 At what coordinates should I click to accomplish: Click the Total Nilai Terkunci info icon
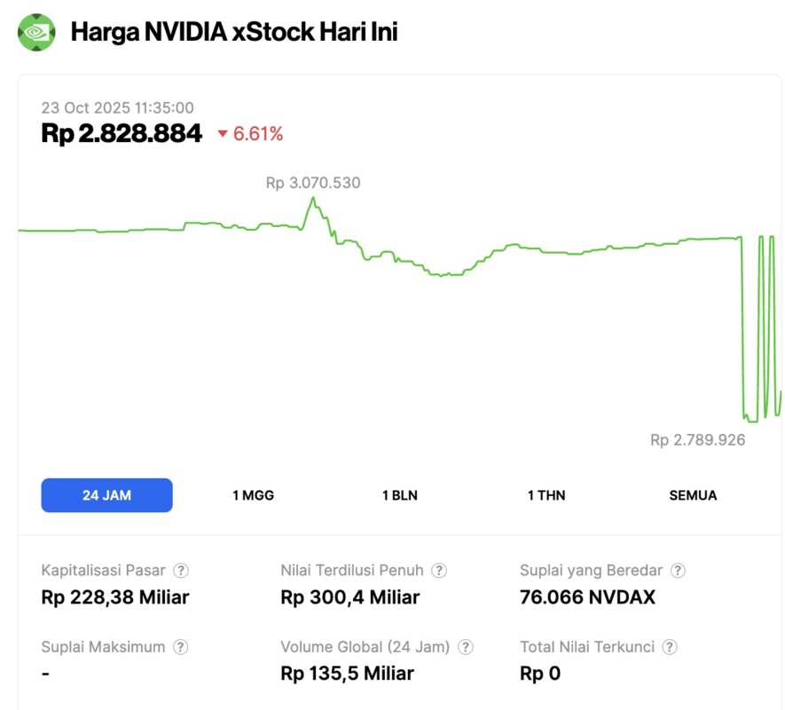pyautogui.click(x=670, y=647)
